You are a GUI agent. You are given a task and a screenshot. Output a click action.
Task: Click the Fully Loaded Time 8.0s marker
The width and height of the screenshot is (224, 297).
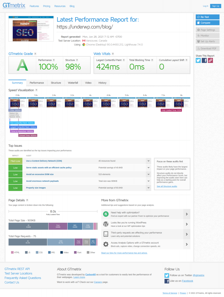(171, 110)
